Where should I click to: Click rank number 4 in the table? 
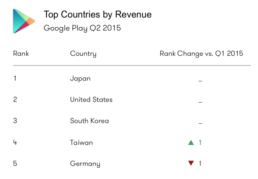tap(15, 143)
